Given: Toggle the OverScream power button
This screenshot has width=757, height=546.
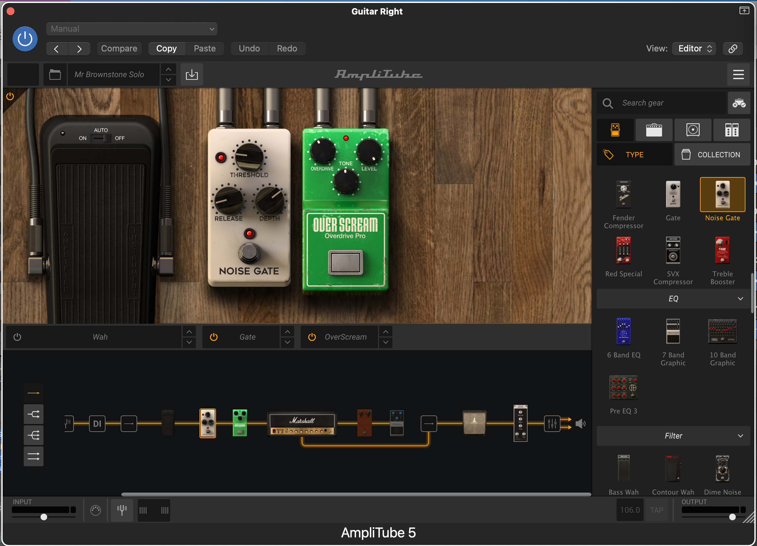Looking at the screenshot, I should 312,337.
